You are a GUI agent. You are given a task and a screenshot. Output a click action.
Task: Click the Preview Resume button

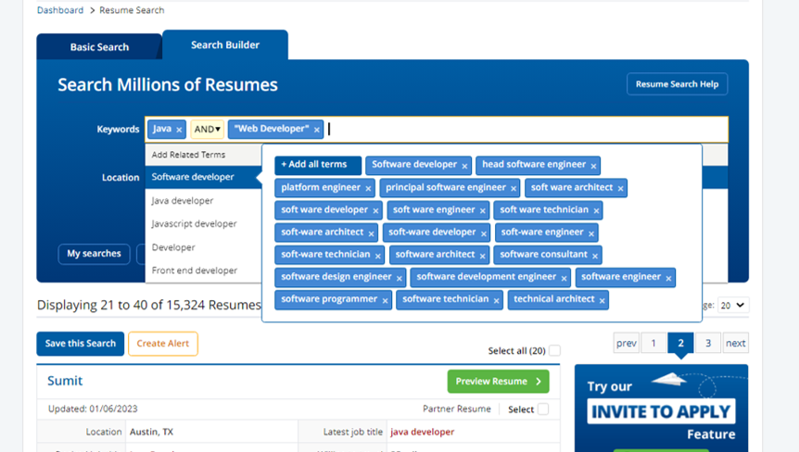498,382
